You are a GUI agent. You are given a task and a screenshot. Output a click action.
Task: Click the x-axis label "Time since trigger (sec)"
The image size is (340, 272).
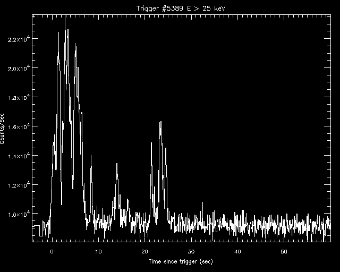coord(181,261)
